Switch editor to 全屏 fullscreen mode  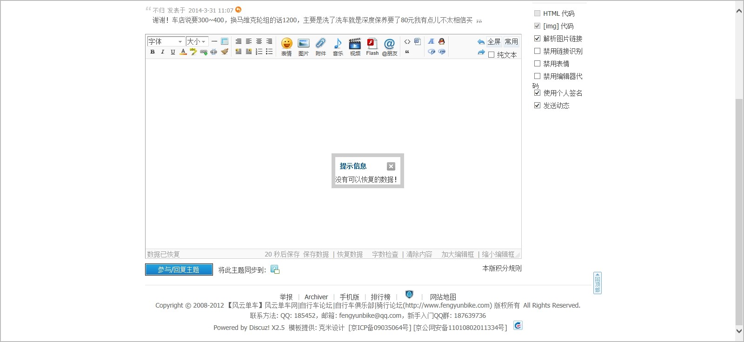pos(494,42)
